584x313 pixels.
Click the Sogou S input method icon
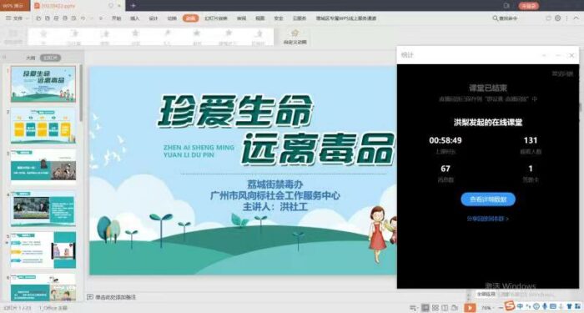pyautogui.click(x=509, y=306)
